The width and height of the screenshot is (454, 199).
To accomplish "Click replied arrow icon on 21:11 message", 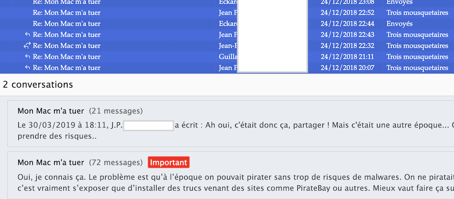I will (28, 56).
